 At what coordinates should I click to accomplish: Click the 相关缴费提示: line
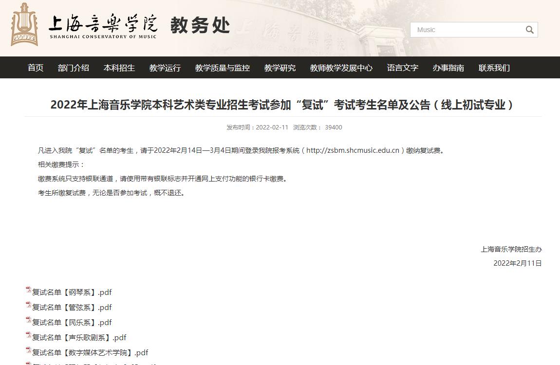pos(62,164)
